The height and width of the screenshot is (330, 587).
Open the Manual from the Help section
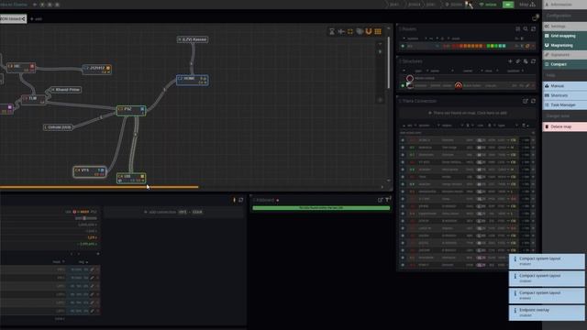pyautogui.click(x=565, y=86)
